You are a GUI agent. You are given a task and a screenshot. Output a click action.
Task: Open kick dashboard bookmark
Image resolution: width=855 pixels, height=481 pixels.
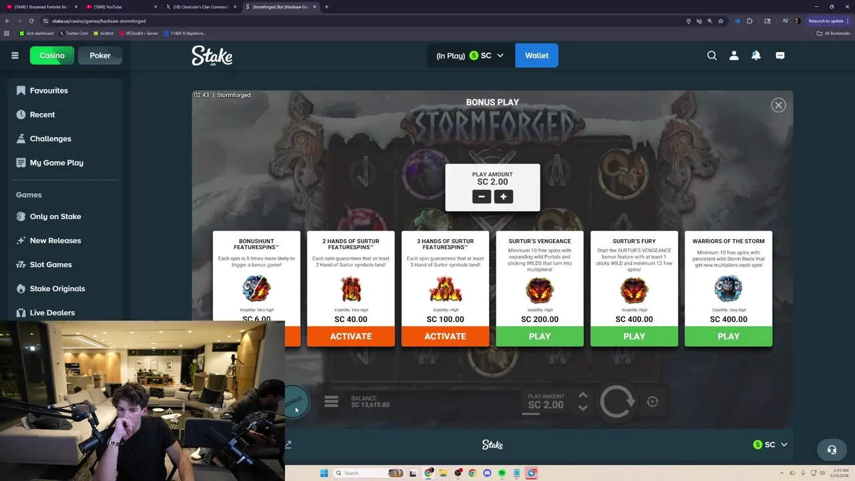point(36,33)
